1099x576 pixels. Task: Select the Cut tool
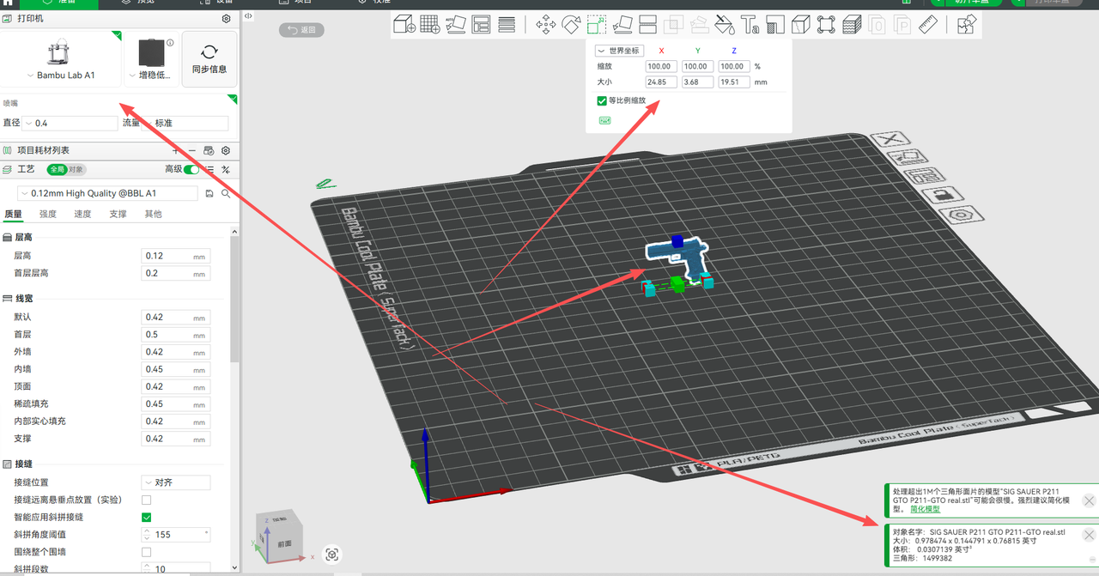(648, 25)
